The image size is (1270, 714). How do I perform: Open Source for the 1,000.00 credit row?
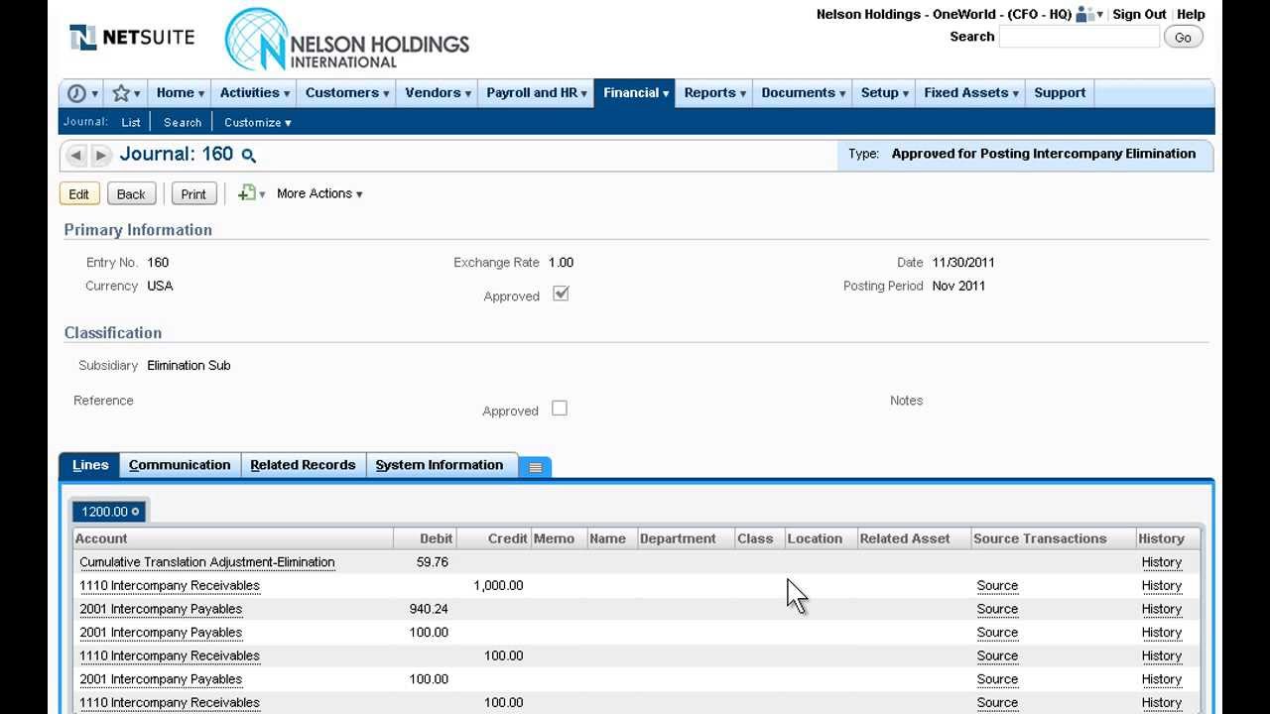[x=997, y=586]
